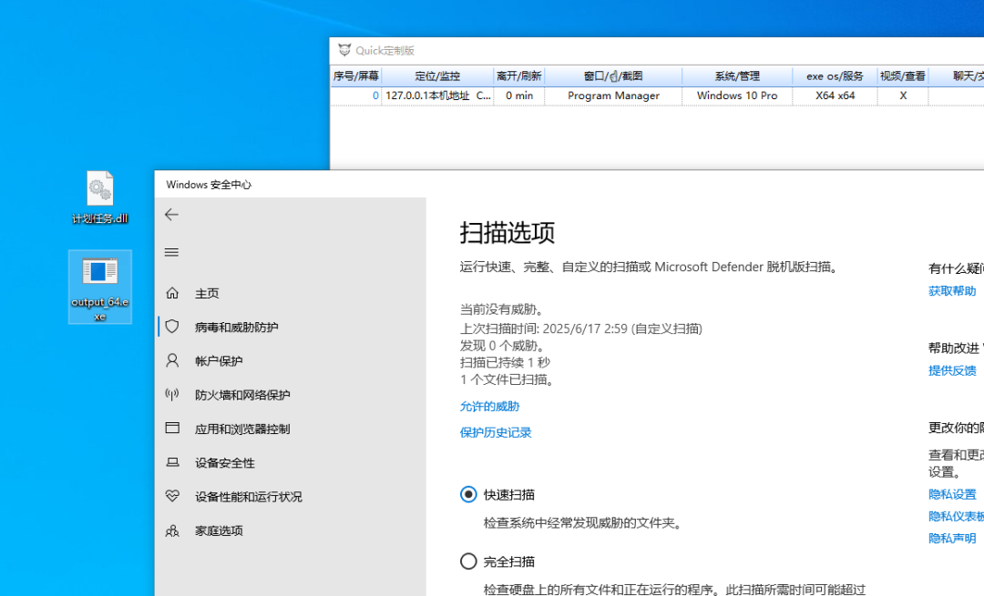Click the shield icon for 病毒和威胁防护
Screen dimensions: 984x596
tap(172, 327)
